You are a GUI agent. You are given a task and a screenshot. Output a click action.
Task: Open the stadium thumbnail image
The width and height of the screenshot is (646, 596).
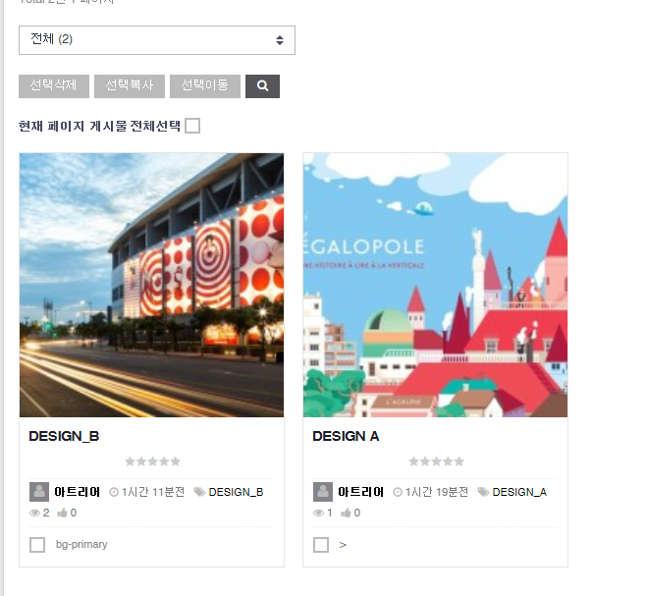click(151, 285)
